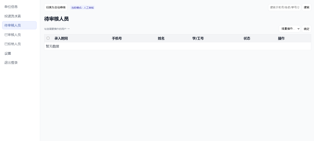Open 设置 from the sidebar

coord(8,54)
